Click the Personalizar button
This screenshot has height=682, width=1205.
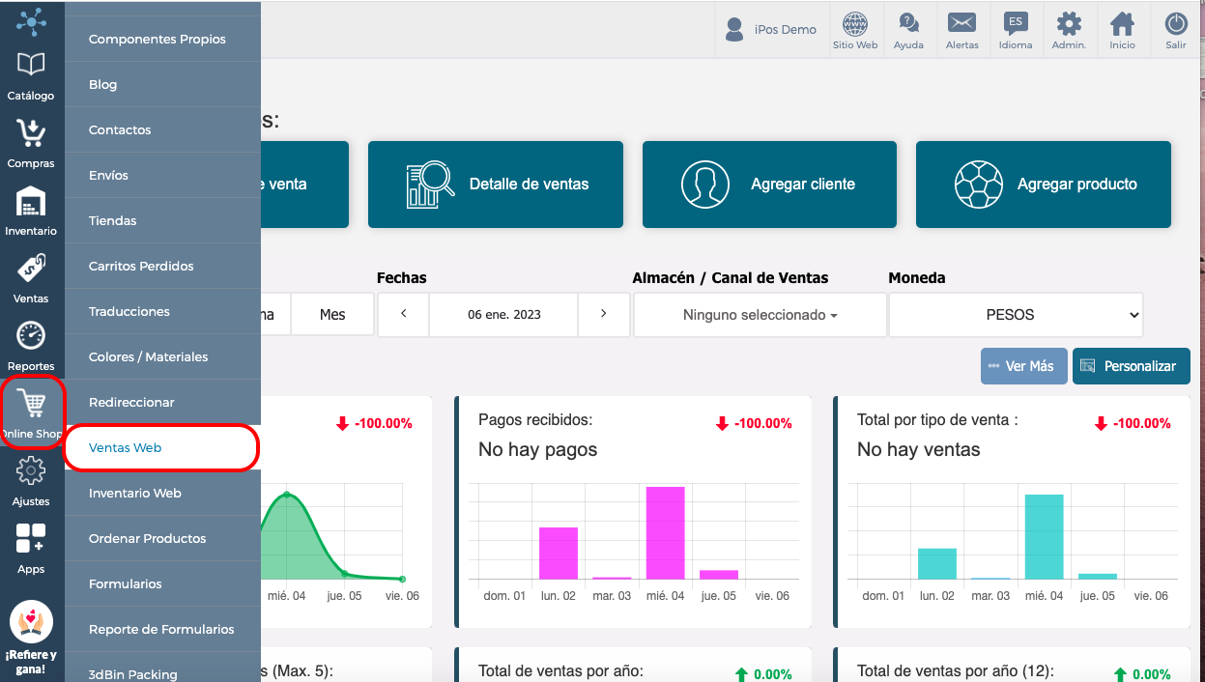tap(1131, 366)
